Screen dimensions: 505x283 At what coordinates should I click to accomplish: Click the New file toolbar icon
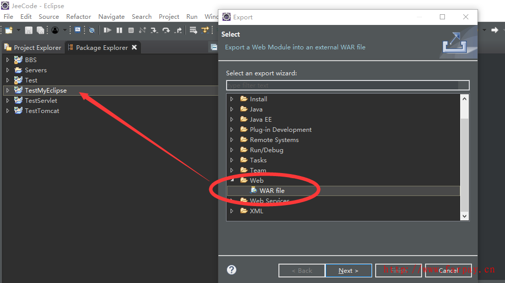click(9, 31)
